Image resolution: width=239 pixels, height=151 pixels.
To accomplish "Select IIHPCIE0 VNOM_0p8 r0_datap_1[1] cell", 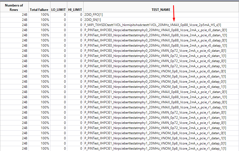I will point(161,87).
